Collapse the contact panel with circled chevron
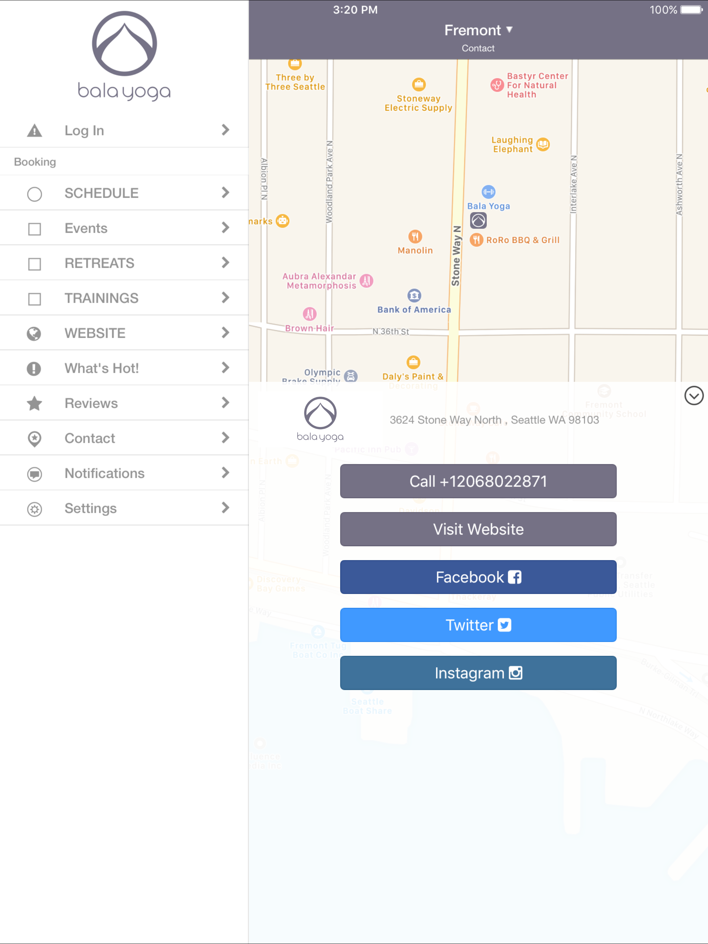The width and height of the screenshot is (708, 944). (694, 396)
